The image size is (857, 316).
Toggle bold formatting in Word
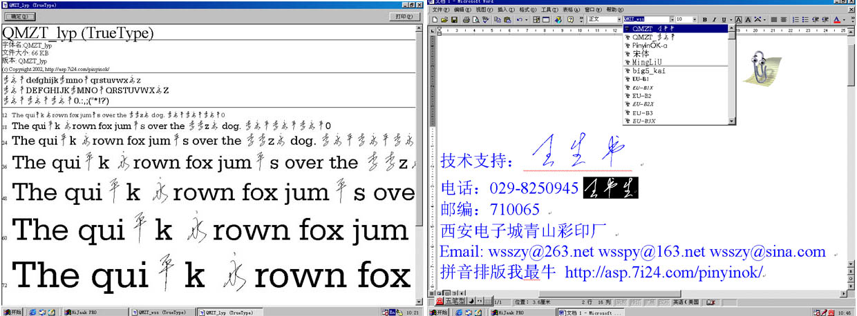point(704,19)
